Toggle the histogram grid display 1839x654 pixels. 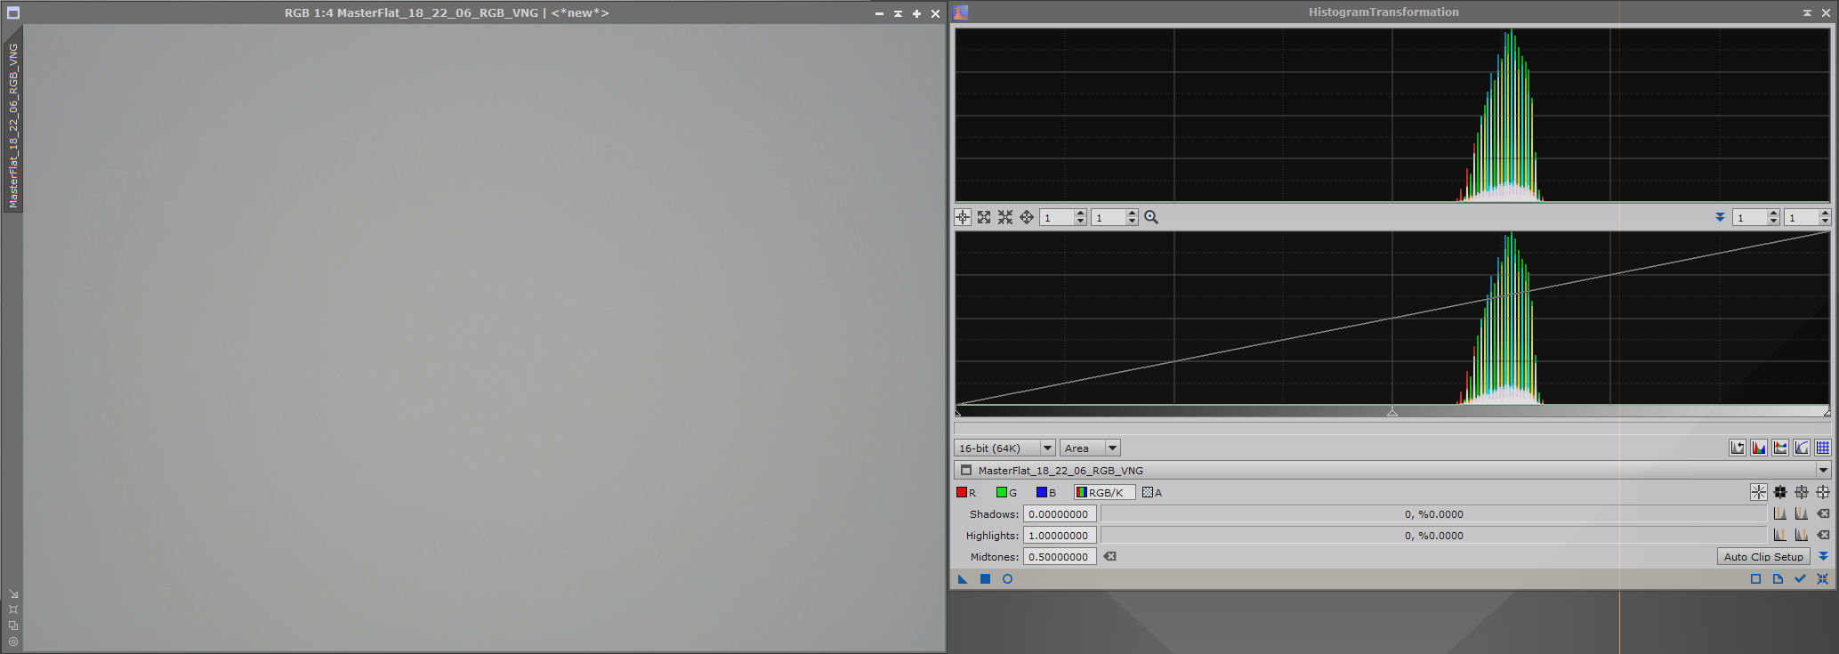1823,448
